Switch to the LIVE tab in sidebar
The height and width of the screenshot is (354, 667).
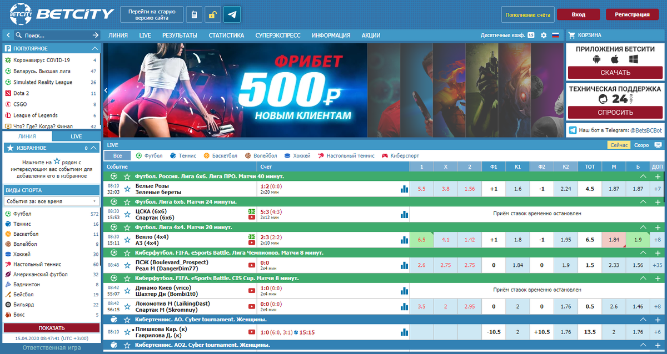click(x=76, y=136)
